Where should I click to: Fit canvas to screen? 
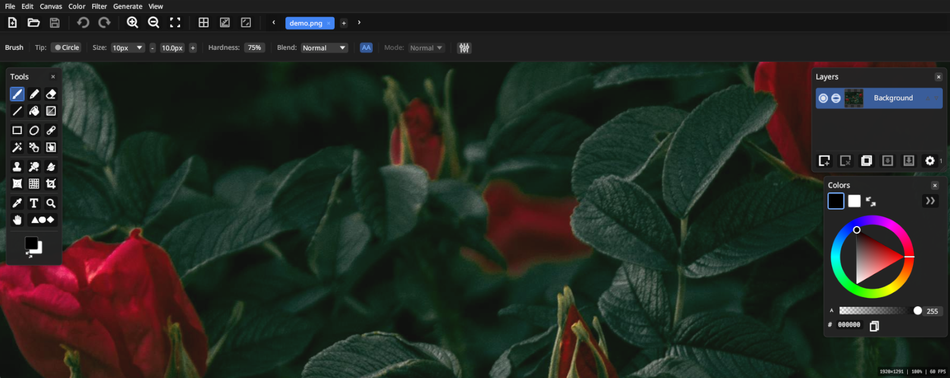tap(175, 23)
